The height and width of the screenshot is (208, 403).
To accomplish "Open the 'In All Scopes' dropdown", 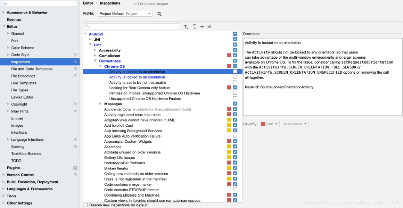I will (295, 124).
